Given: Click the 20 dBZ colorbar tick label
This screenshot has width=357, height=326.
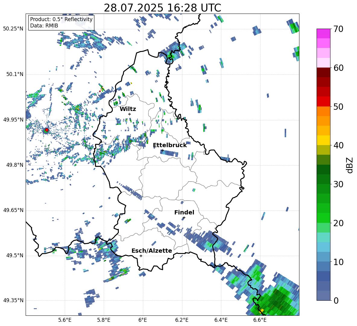Looking at the screenshot, I should (x=338, y=223).
